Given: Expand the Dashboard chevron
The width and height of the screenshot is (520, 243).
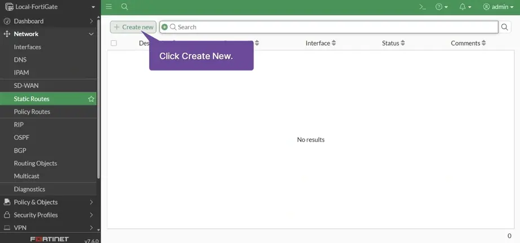Looking at the screenshot, I should pyautogui.click(x=91, y=21).
